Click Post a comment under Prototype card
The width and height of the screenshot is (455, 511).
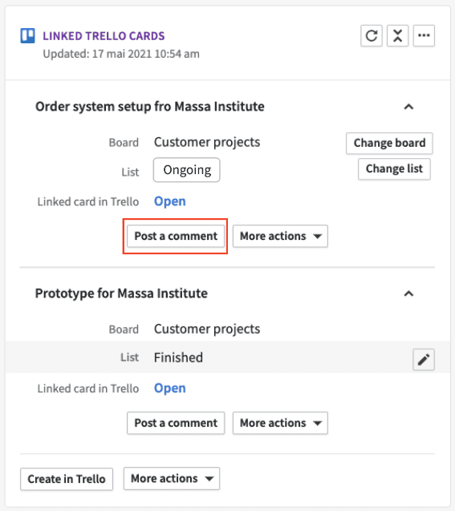(x=176, y=423)
